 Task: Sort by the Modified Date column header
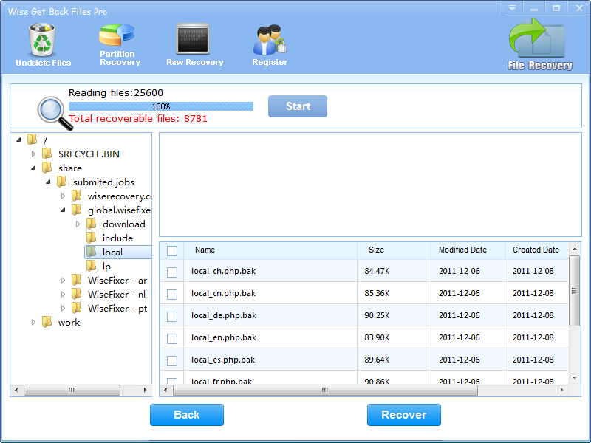pos(468,250)
